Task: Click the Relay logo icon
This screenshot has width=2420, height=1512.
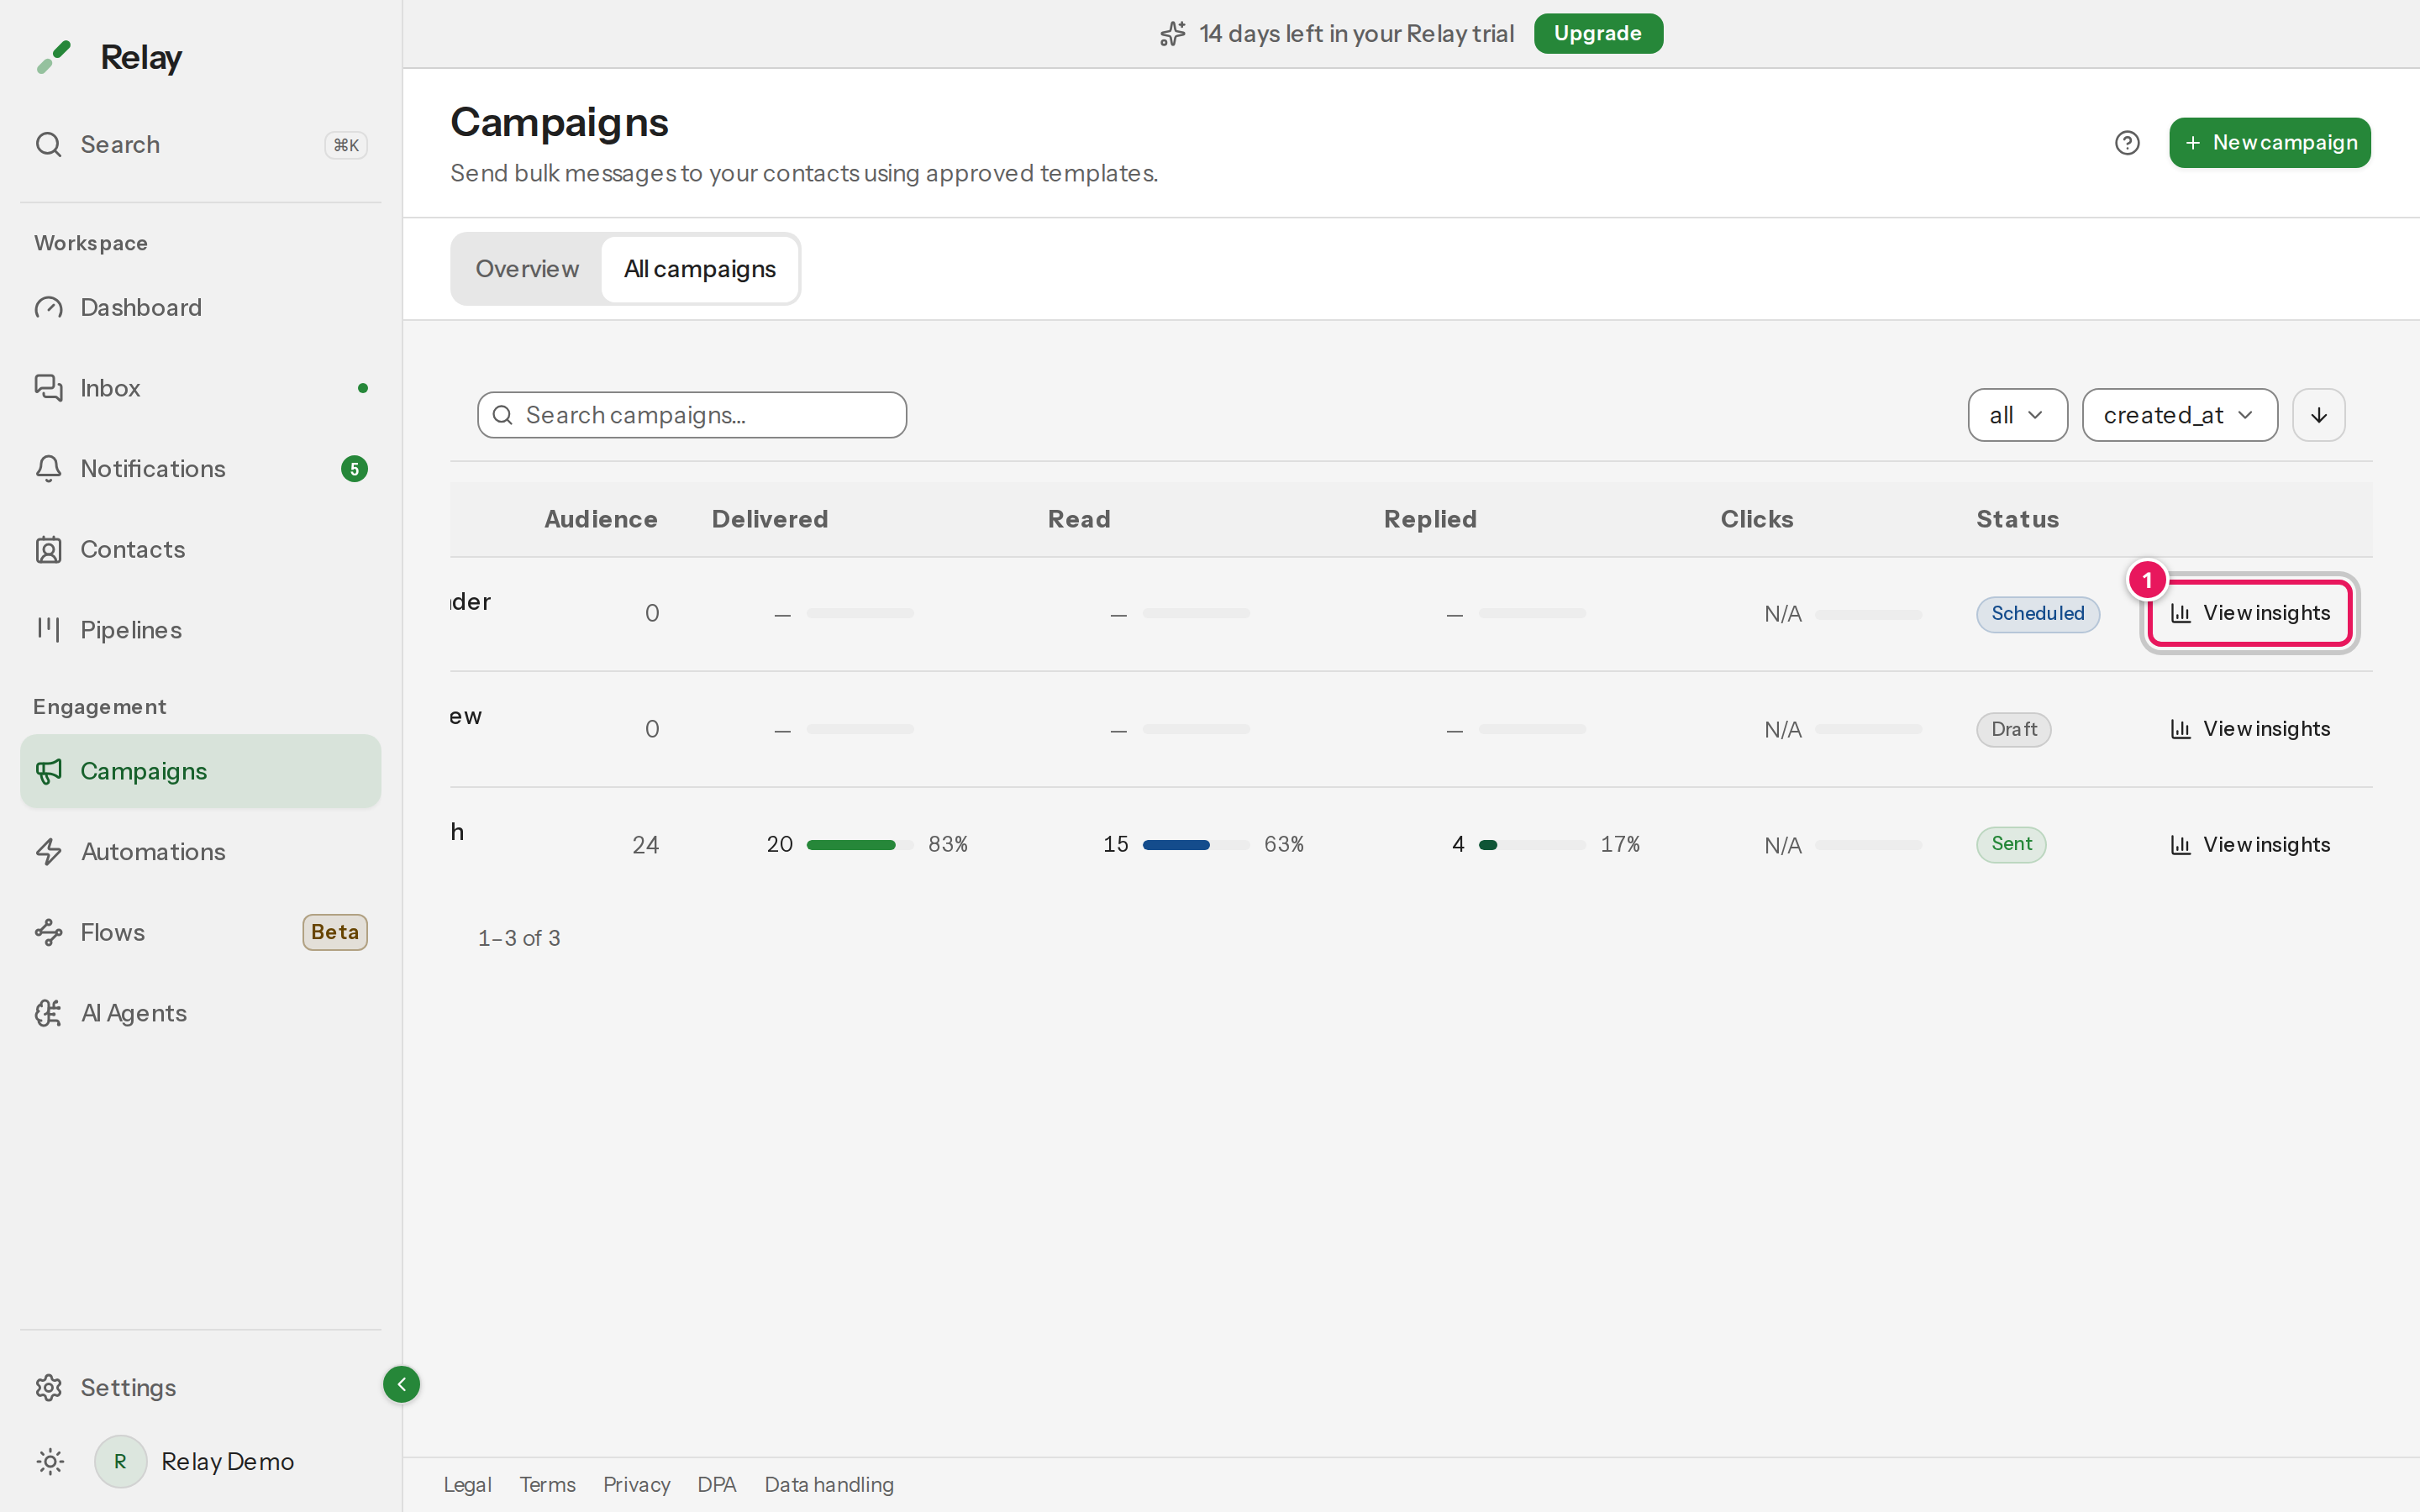Action: pos(54,57)
